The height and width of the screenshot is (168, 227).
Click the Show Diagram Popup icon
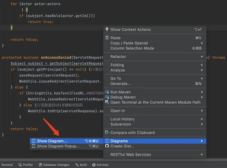(x=33, y=146)
